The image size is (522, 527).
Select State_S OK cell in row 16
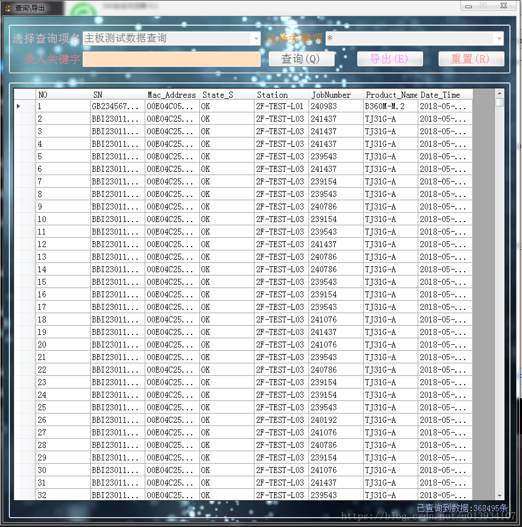point(227,295)
